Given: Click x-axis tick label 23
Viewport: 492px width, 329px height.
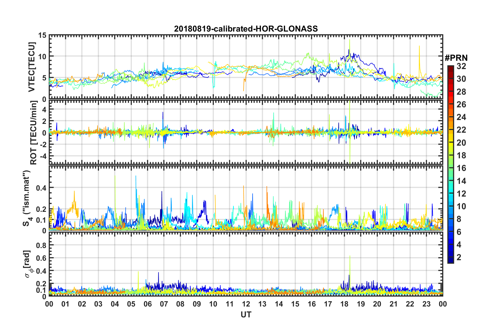Looking at the screenshot, I should (426, 304).
